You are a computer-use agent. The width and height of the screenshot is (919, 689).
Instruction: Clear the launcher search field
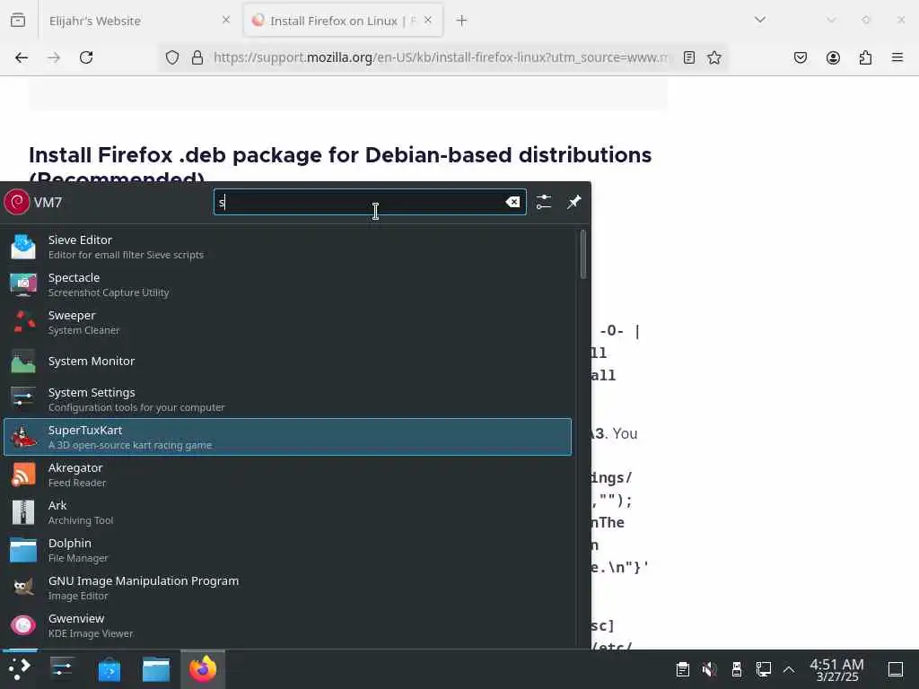click(x=512, y=202)
